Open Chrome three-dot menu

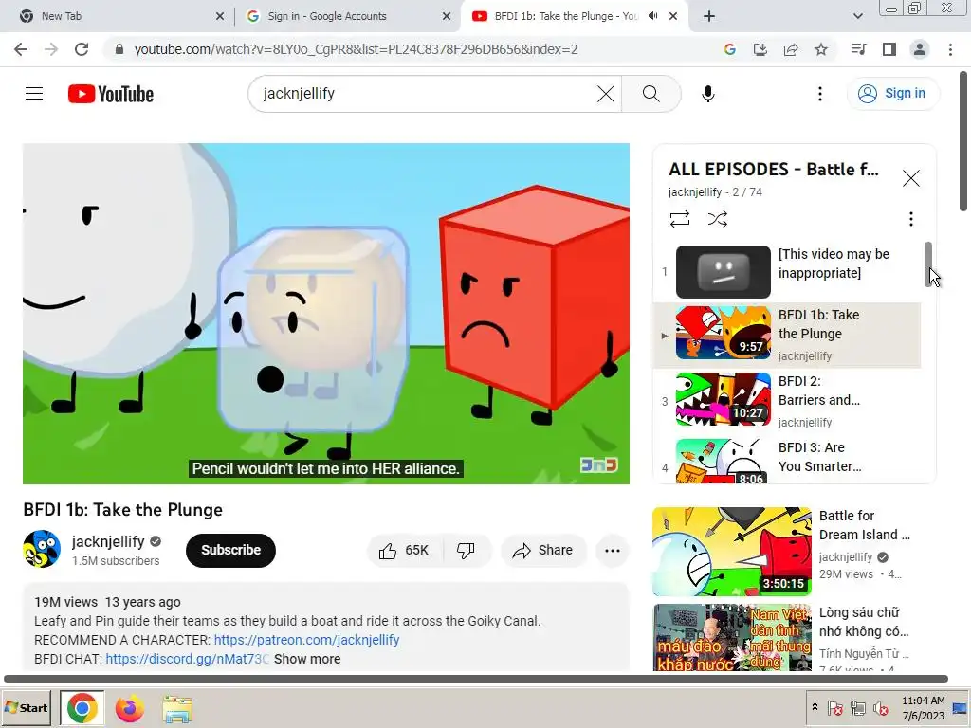tap(950, 49)
